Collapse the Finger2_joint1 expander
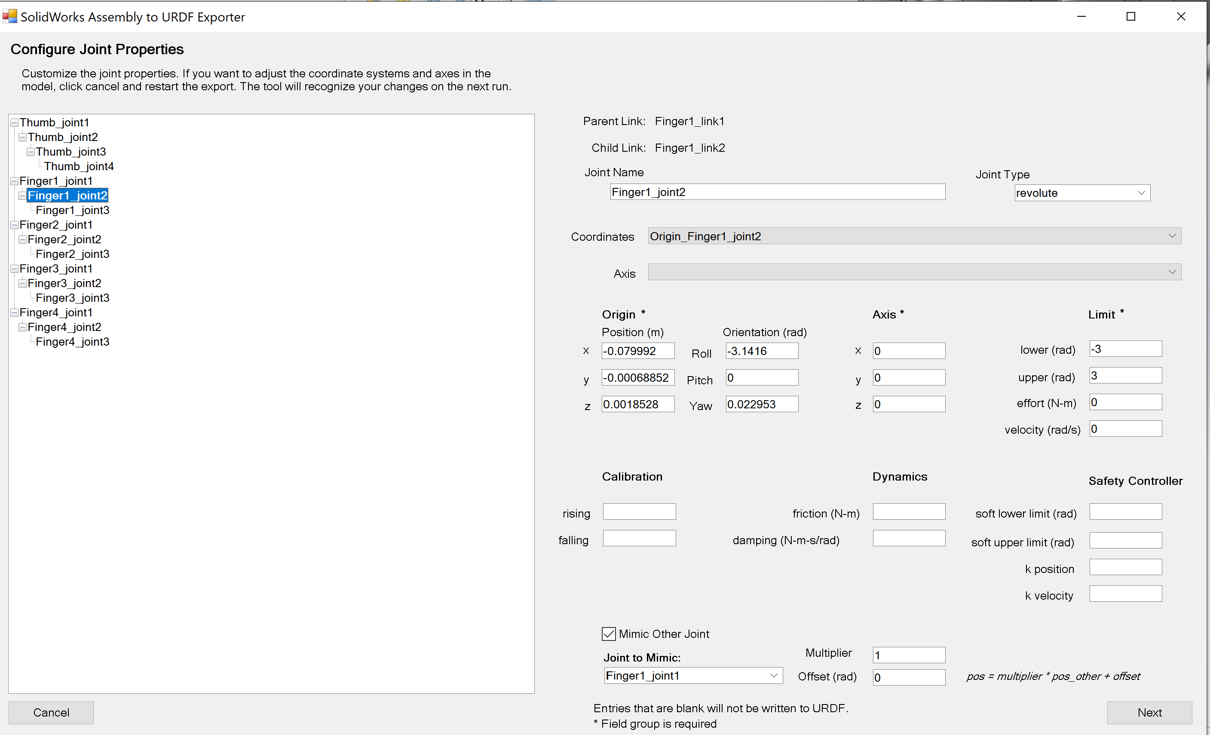This screenshot has height=735, width=1210. 14,225
